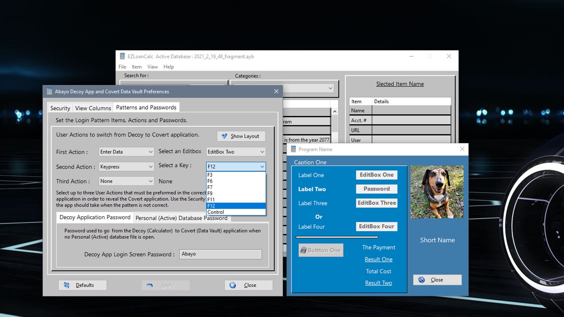Click the revert icon on the Defaults button
This screenshot has width=564, height=317.
pyautogui.click(x=67, y=285)
